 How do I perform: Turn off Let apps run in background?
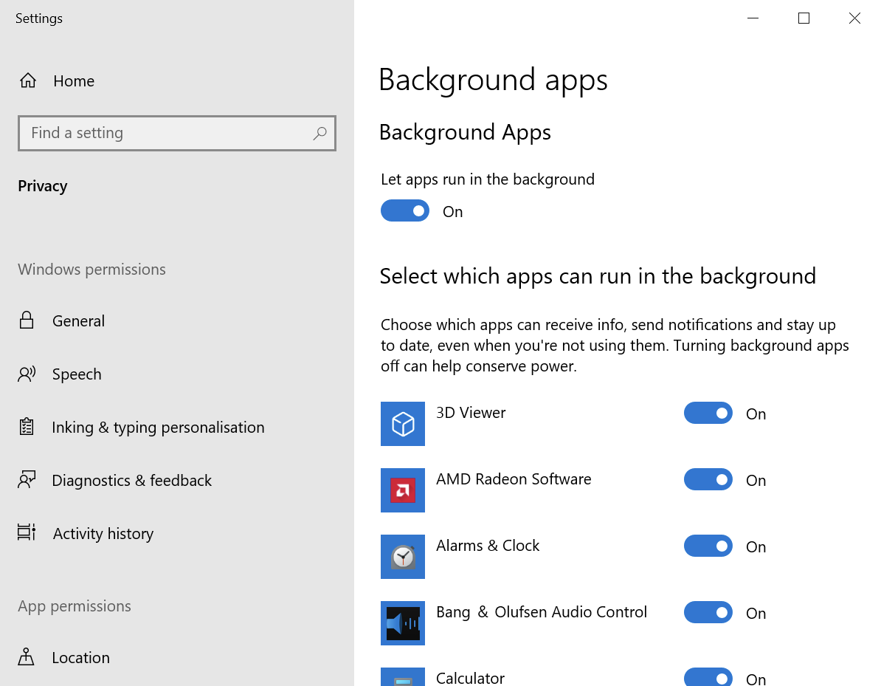(x=405, y=211)
